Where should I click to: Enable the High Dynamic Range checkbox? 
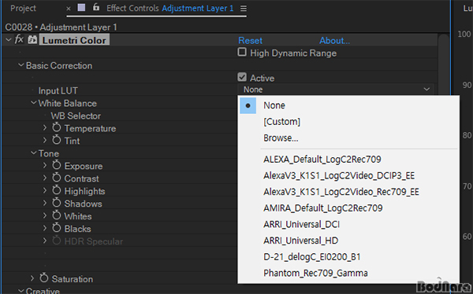tap(242, 52)
